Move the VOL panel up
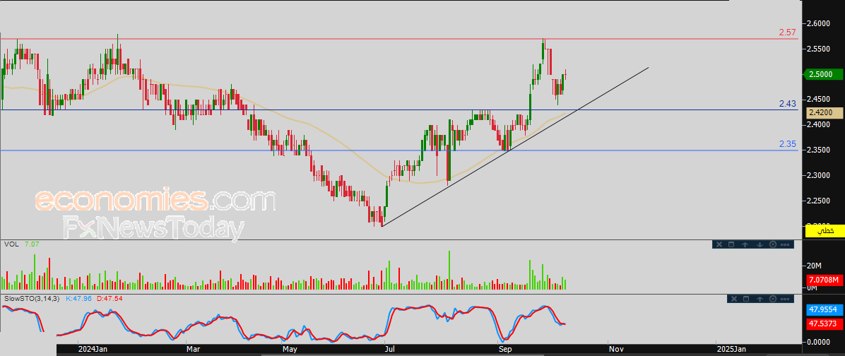This screenshot has width=845, height=356. point(745,244)
